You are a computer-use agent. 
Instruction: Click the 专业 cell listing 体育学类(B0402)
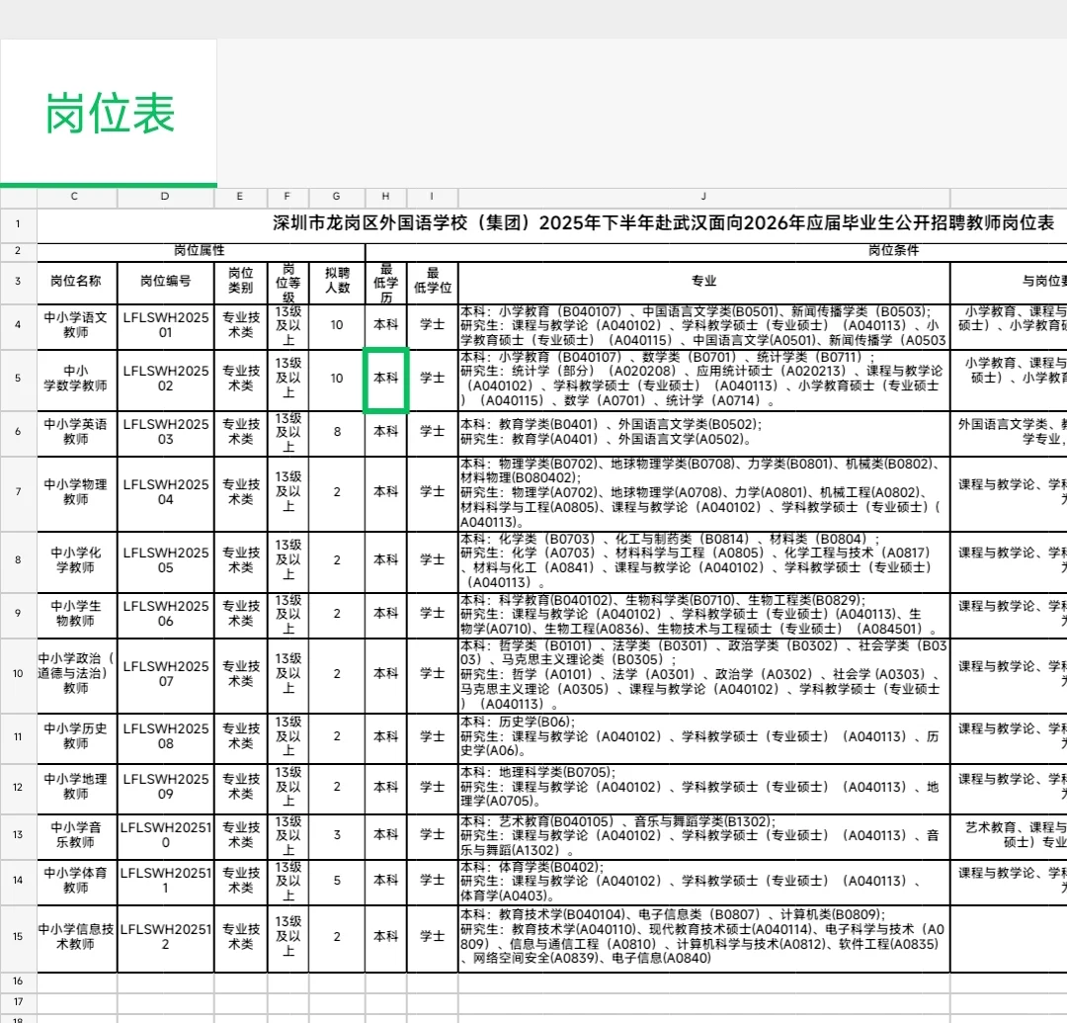click(703, 882)
